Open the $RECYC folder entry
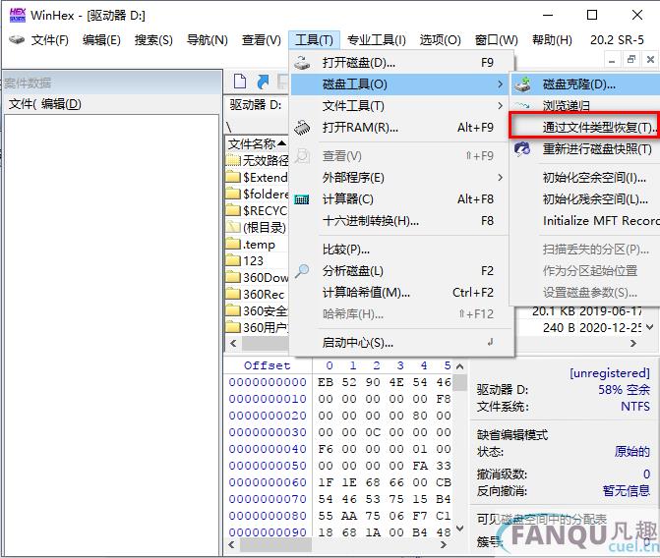The width and height of the screenshot is (660, 558). pos(257,210)
